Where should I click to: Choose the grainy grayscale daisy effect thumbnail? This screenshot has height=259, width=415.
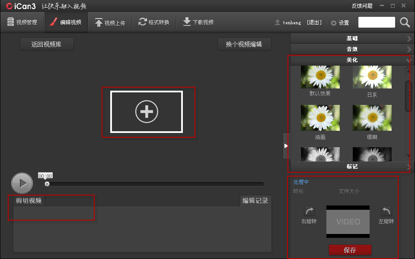click(320, 155)
